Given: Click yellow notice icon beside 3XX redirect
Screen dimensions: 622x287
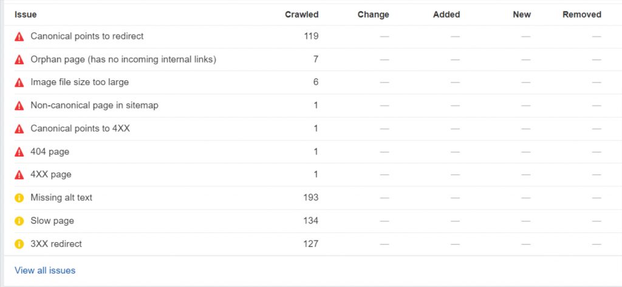Looking at the screenshot, I should coord(19,244).
